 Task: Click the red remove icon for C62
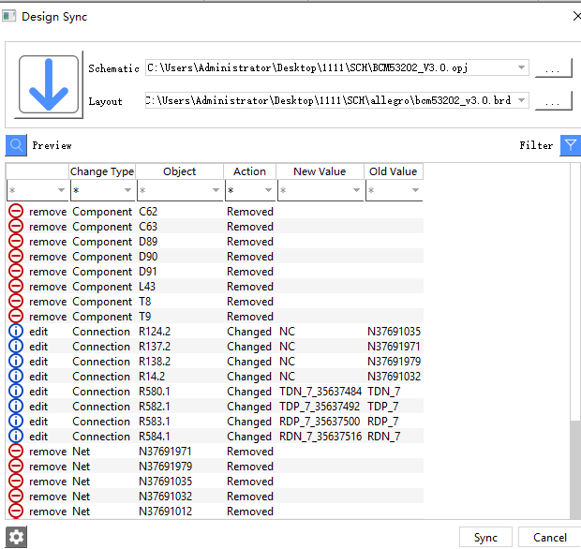(x=16, y=211)
